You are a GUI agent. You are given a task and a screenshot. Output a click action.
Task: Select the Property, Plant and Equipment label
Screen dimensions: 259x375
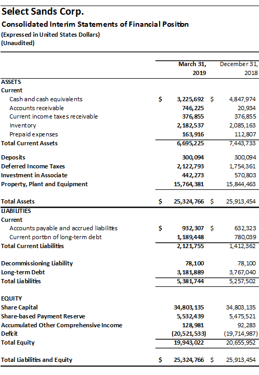pyautogui.click(x=44, y=184)
